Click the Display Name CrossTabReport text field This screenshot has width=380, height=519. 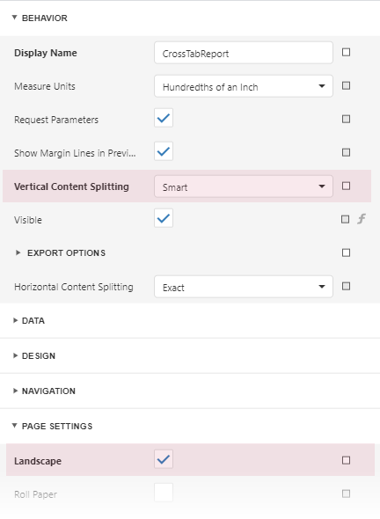[x=244, y=53]
